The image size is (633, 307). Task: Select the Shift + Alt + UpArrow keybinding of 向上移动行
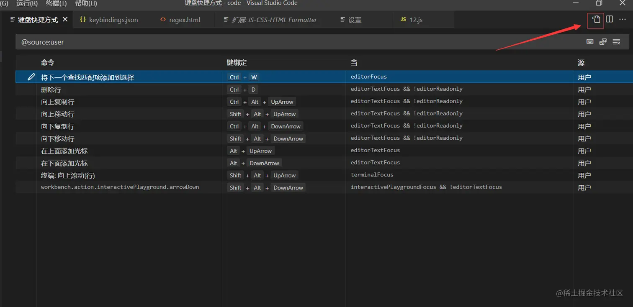[x=263, y=114]
